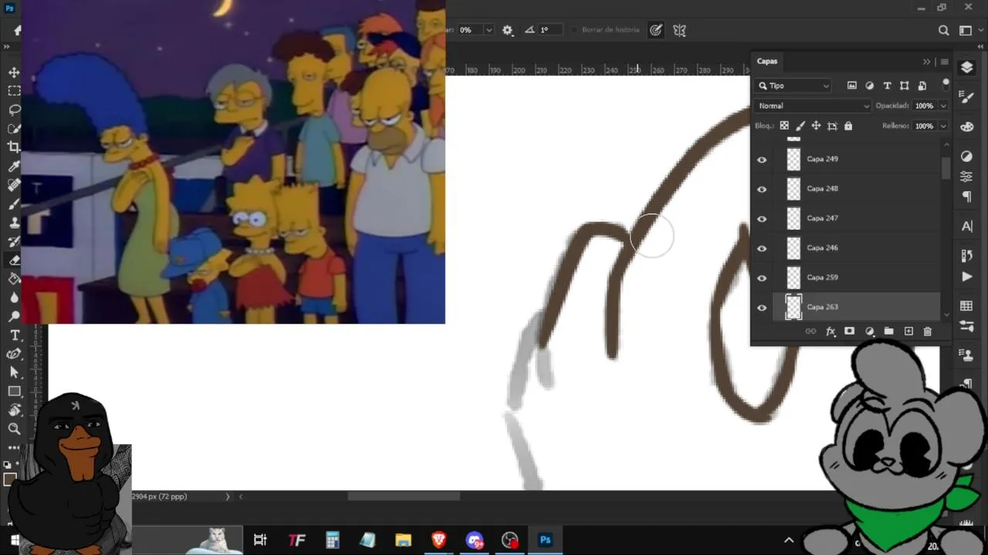Select the Pen tool
The image size is (988, 555).
[x=14, y=354]
